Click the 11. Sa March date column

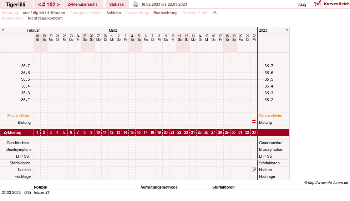click(180, 38)
